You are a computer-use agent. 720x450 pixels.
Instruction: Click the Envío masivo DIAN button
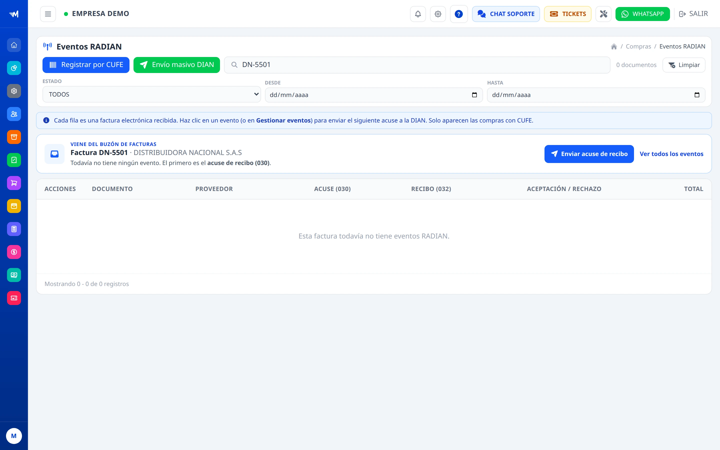[177, 65]
